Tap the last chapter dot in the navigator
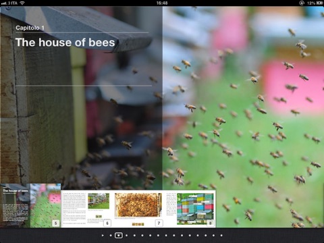The image size is (324, 243). coord(221,236)
